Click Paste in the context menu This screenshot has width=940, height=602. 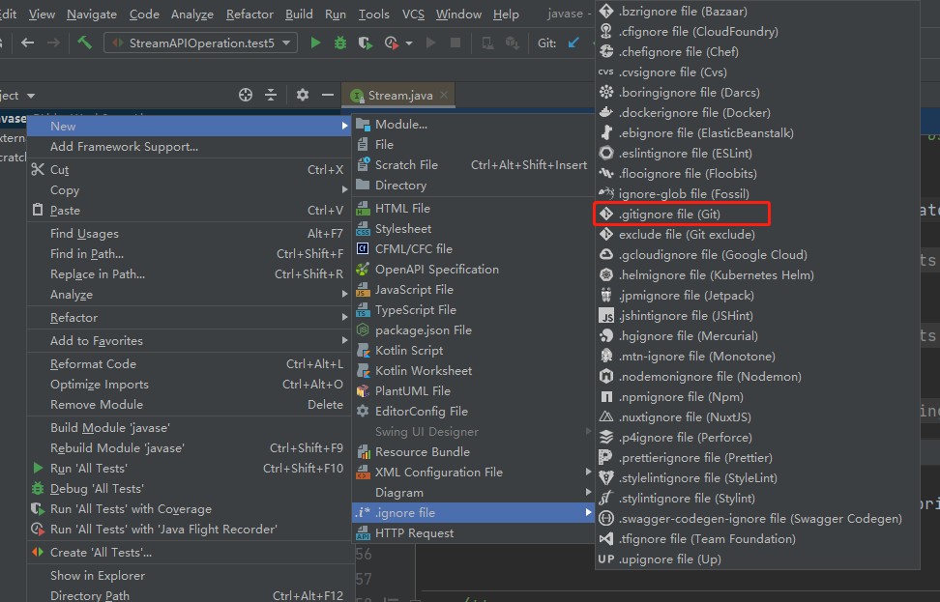(189, 211)
